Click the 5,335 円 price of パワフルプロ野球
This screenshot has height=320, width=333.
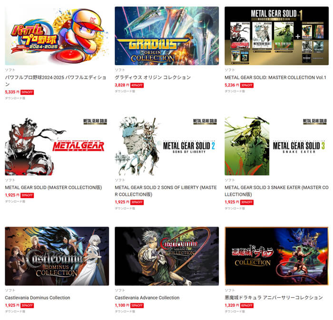pos(12,92)
